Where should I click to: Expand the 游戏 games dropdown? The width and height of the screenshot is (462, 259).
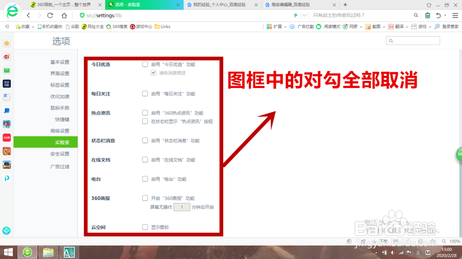pyautogui.click(x=430, y=27)
